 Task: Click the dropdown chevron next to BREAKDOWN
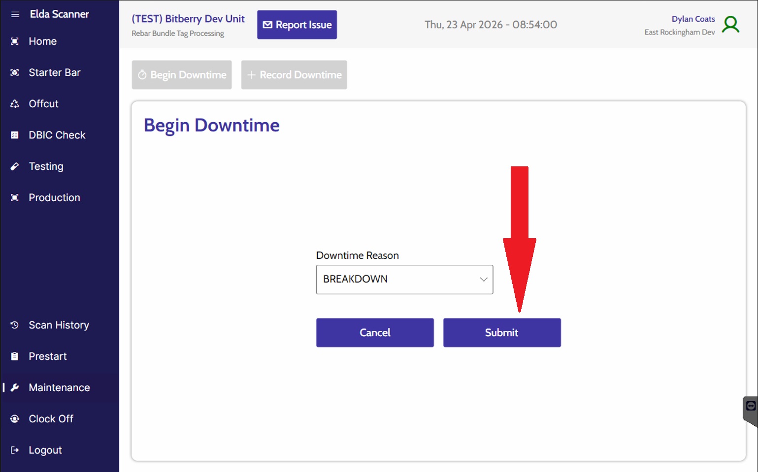click(x=484, y=280)
